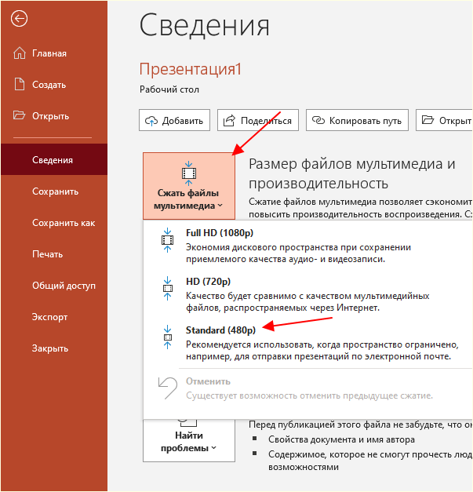Image resolution: width=473 pixels, height=492 pixels.
Task: Click the Full HD film compression icon
Action: (x=168, y=240)
